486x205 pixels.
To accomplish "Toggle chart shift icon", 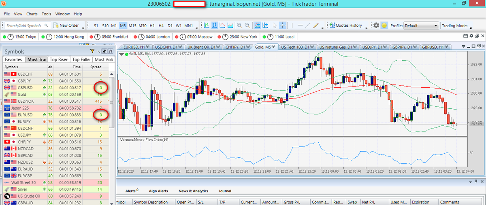I will tap(265, 25).
